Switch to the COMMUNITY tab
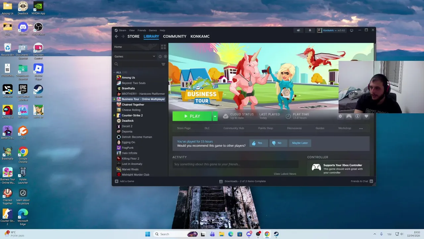424x239 pixels. pos(175,37)
